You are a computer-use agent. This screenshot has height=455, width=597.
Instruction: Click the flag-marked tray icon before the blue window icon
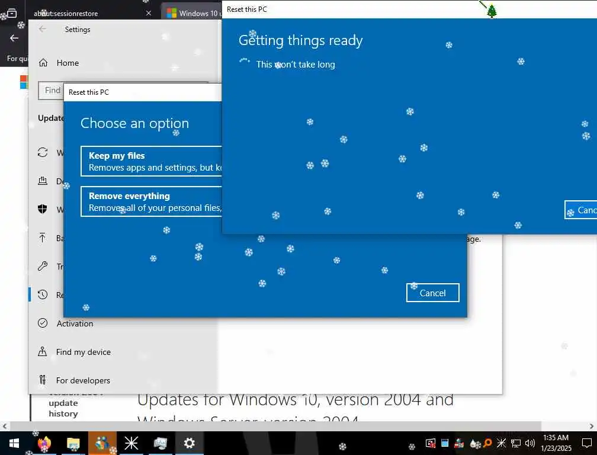[x=430, y=443]
